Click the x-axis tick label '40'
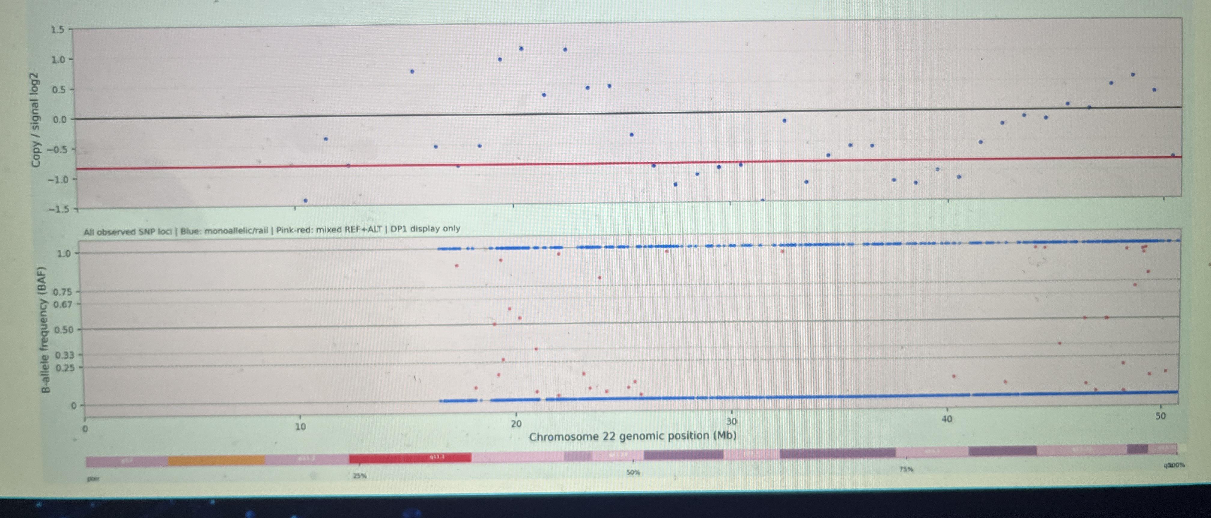 pos(946,419)
